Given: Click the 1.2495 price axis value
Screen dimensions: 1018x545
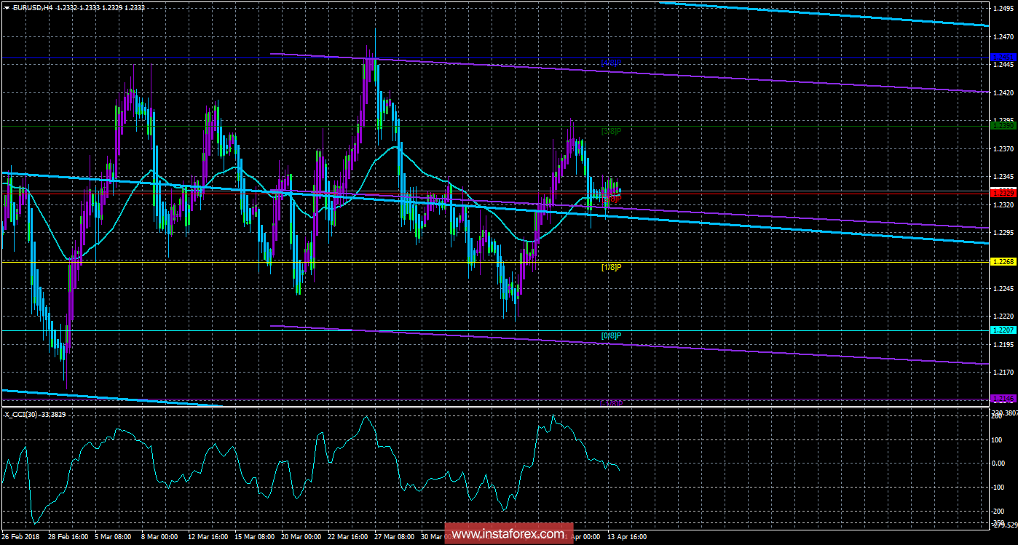Looking at the screenshot, I should click(x=1003, y=9).
